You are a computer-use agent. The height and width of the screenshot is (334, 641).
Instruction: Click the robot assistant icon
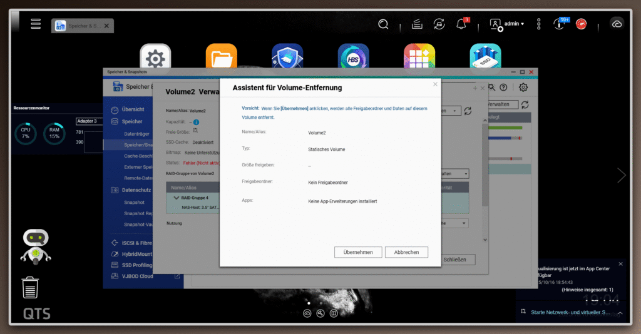(x=36, y=246)
